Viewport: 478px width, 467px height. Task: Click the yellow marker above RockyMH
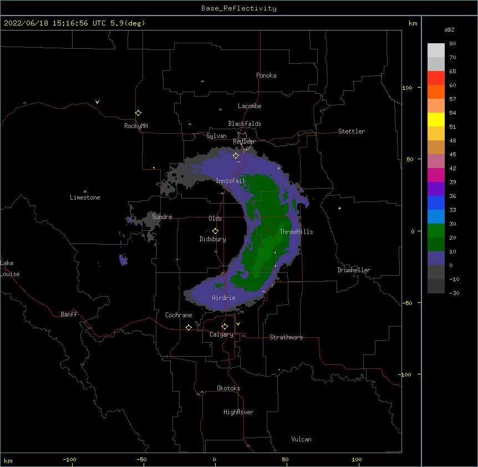click(x=139, y=113)
